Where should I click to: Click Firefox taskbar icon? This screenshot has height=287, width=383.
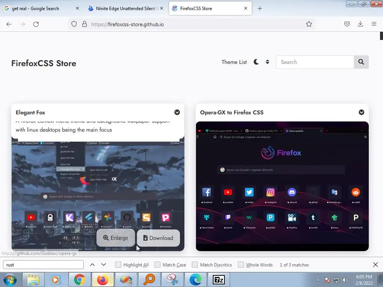(x=103, y=280)
